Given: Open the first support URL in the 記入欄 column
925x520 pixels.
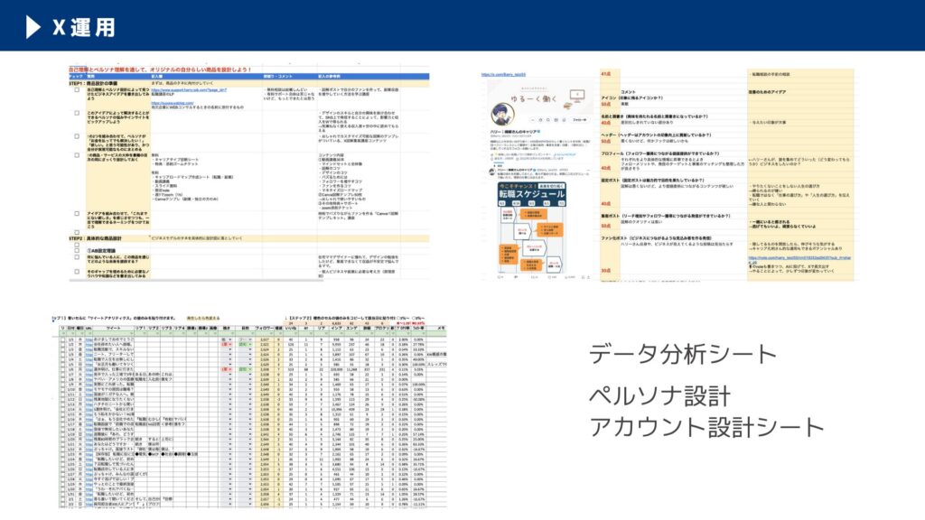Looking at the screenshot, I should pos(188,91).
